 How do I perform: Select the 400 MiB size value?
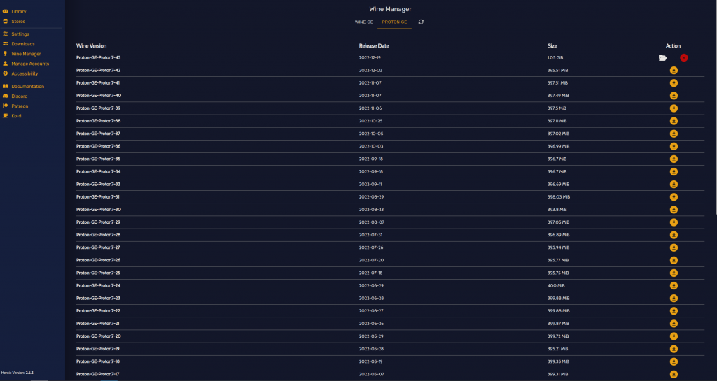(556, 286)
